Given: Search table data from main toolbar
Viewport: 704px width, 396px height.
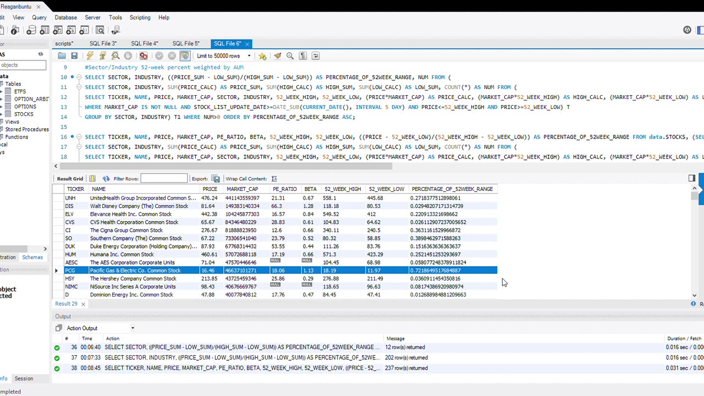Looking at the screenshot, I should tap(100, 30).
